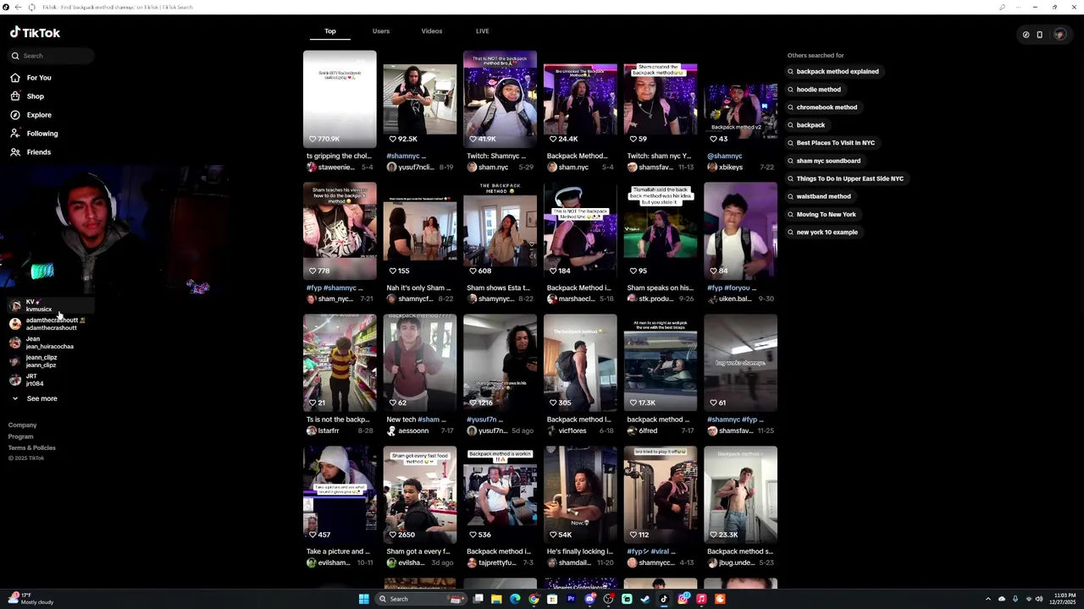Open the xbikeys author name
The width and height of the screenshot is (1084, 609).
click(x=730, y=167)
